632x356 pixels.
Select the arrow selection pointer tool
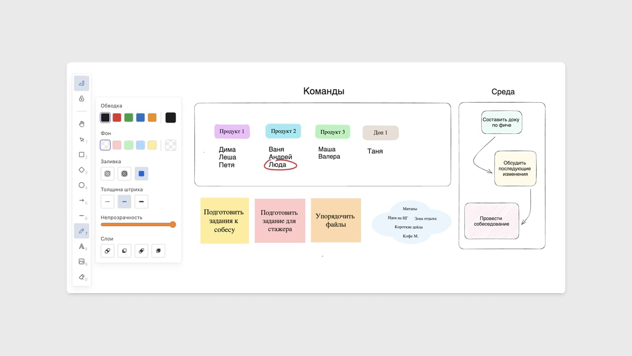point(81,140)
